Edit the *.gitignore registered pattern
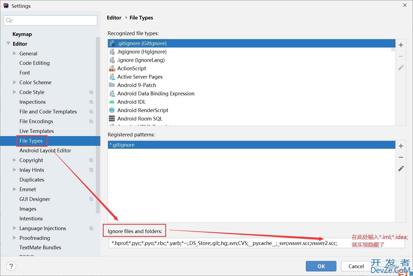413x276 pixels. pos(401,169)
